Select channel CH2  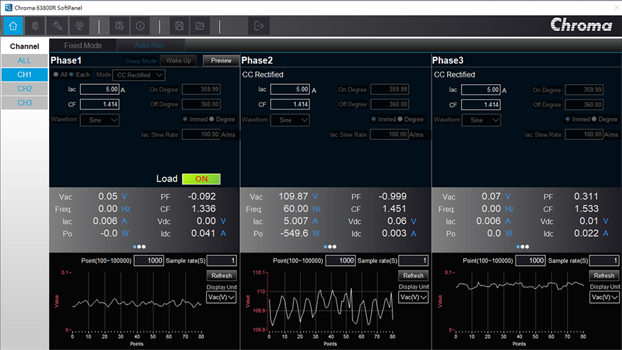coord(24,89)
